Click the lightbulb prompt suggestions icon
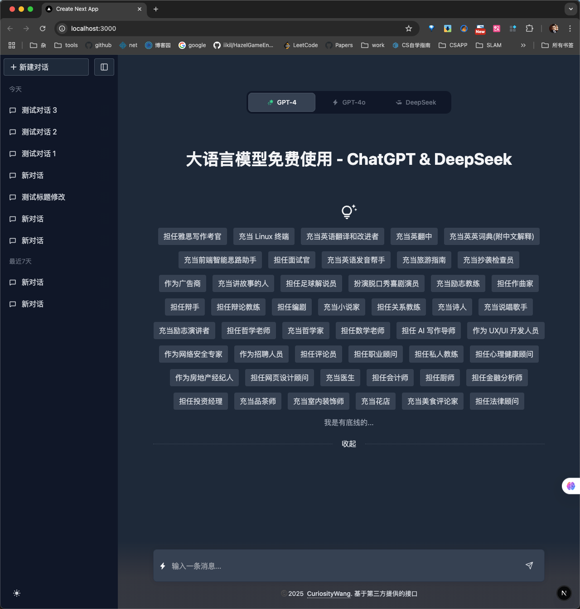580x609 pixels. (x=348, y=211)
